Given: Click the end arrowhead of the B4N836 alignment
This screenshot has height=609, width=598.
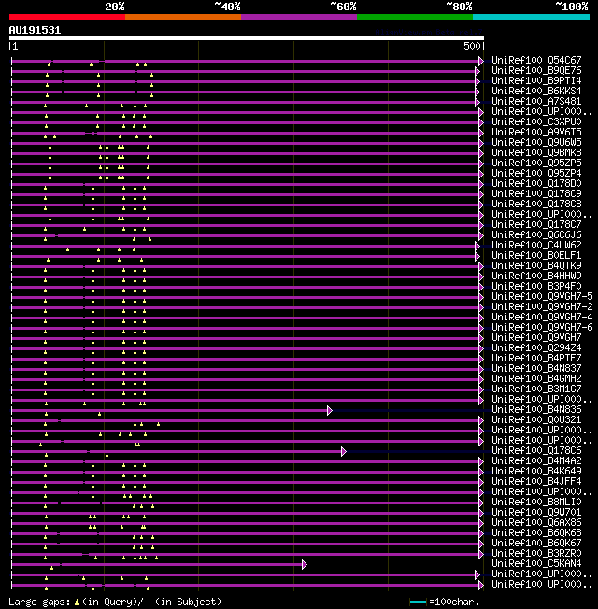Looking at the screenshot, I should 330,411.
